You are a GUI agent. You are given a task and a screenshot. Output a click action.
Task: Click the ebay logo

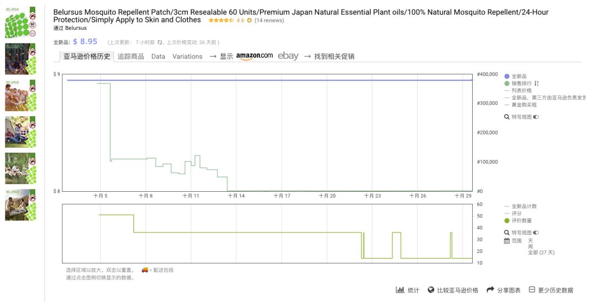tap(288, 56)
